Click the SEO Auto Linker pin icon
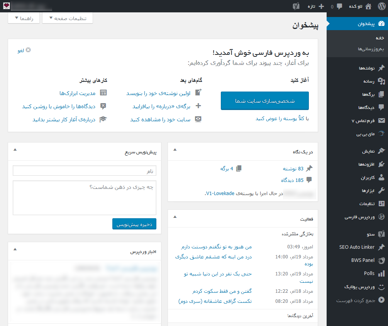The image size is (388, 326). tap(381, 247)
